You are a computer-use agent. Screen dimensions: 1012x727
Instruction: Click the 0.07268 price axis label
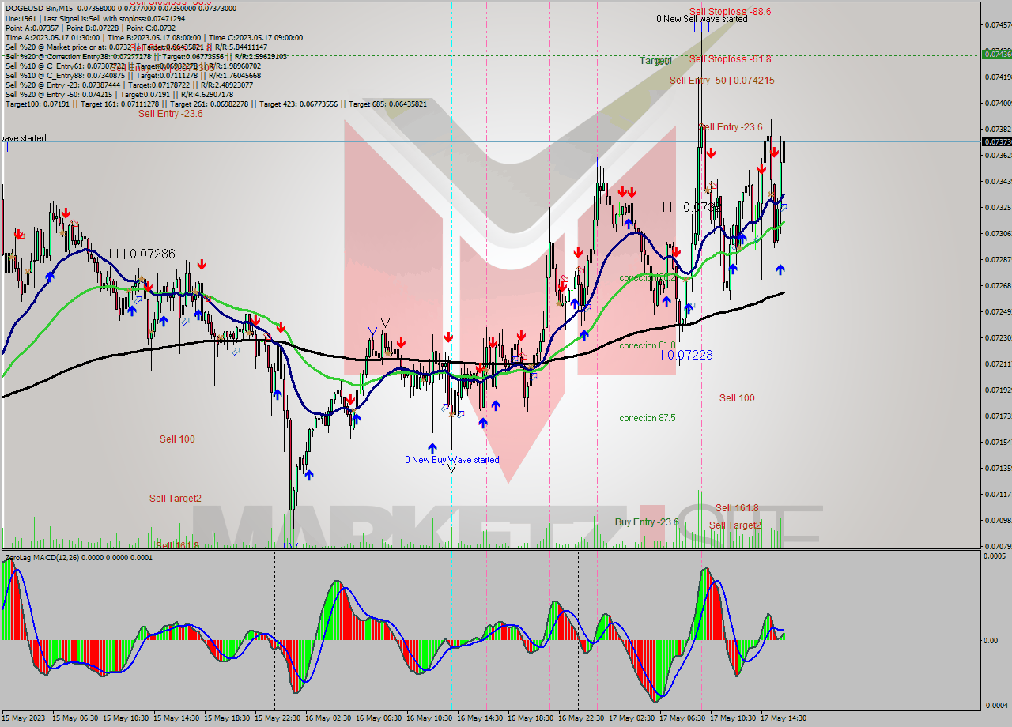tap(998, 285)
